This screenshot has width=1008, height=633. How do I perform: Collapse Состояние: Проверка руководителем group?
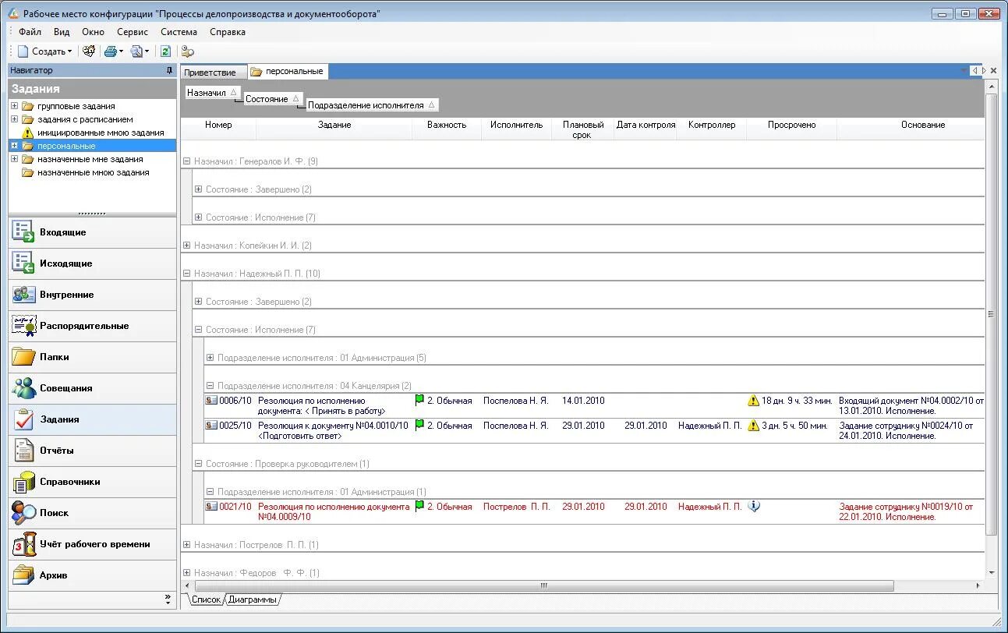pyautogui.click(x=198, y=464)
